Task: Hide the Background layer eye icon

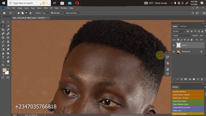Action: coord(174,52)
